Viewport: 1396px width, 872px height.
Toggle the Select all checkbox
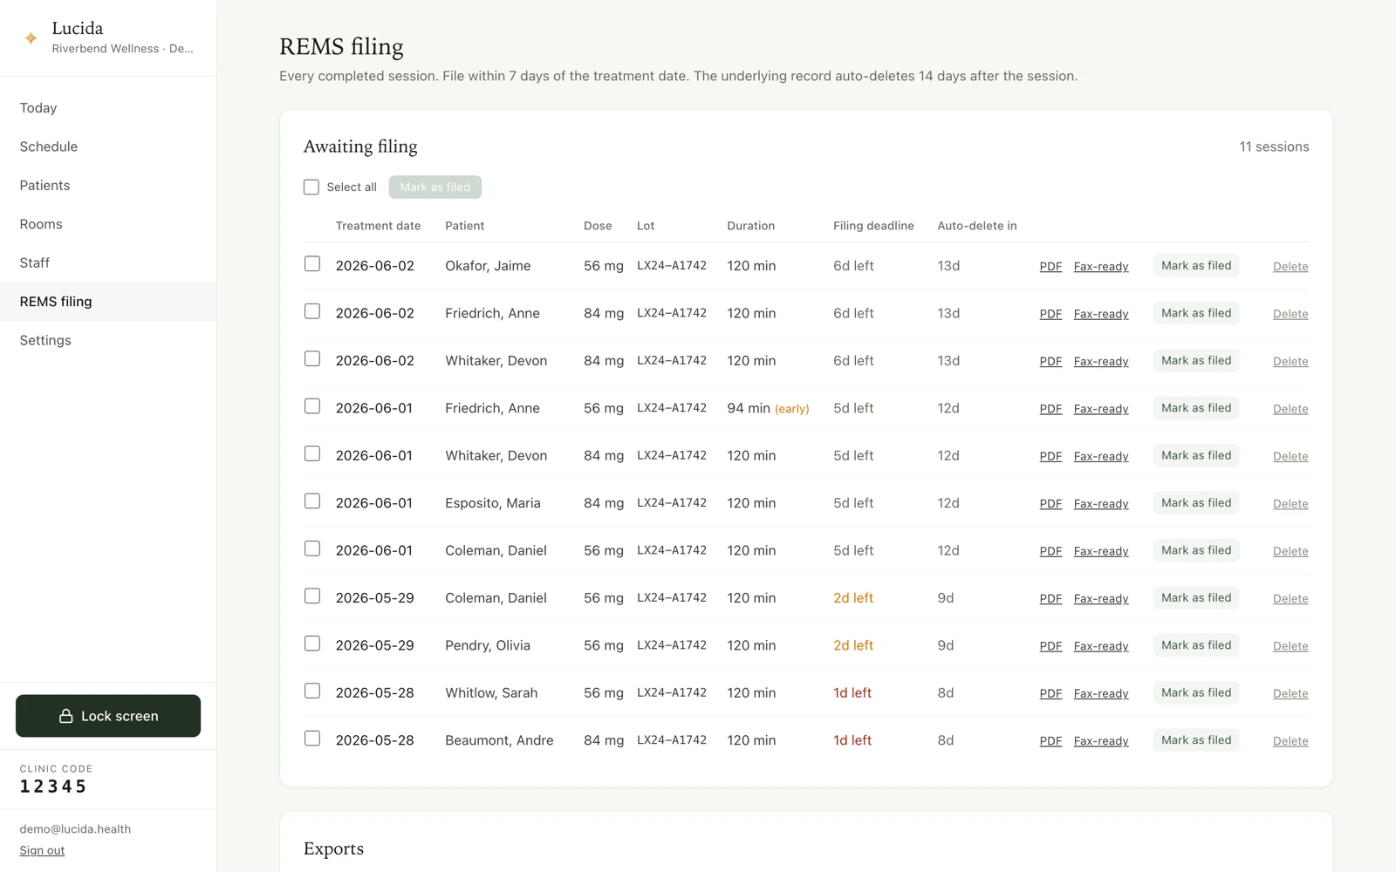click(311, 187)
